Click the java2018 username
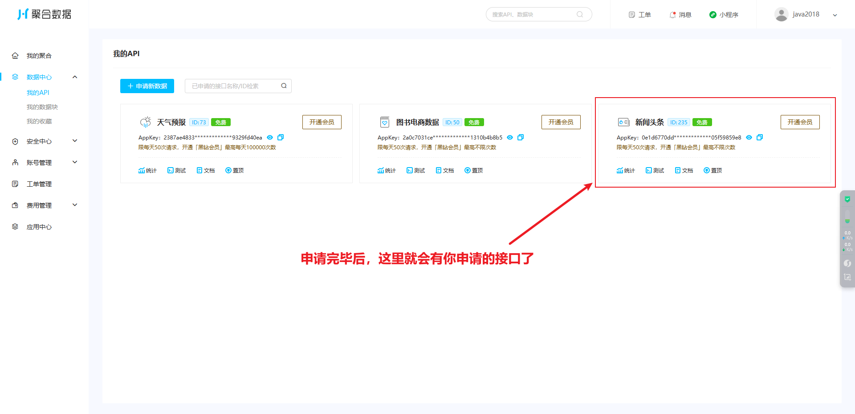 806,14
